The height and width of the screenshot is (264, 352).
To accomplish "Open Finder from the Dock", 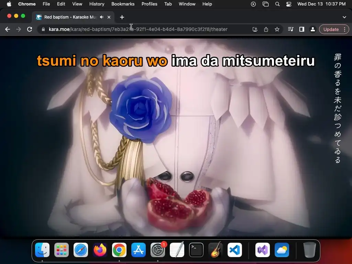I will coord(42,250).
